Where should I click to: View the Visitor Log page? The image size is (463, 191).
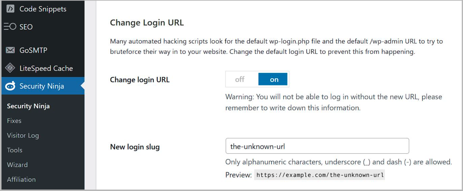pyautogui.click(x=23, y=135)
